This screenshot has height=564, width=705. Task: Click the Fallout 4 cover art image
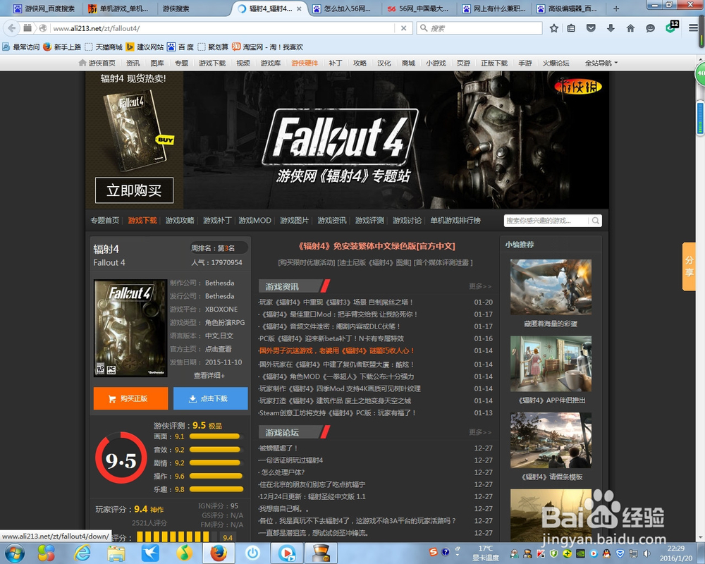130,328
